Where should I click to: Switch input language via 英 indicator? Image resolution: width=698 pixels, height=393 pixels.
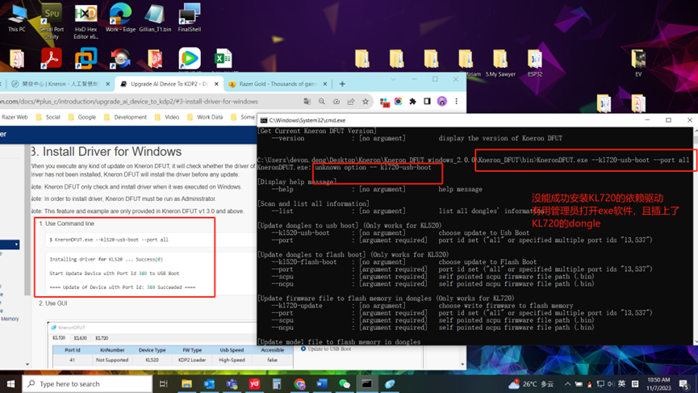pos(621,383)
